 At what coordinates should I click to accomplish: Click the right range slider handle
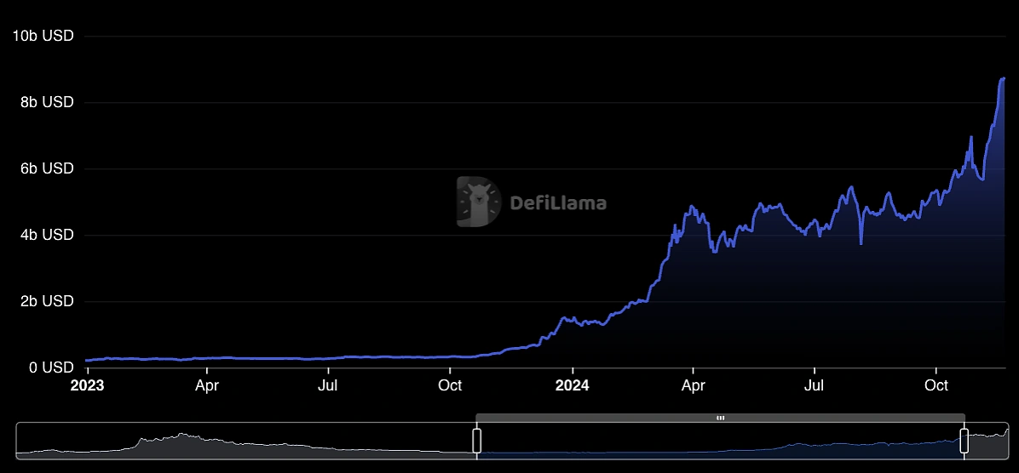pos(964,441)
